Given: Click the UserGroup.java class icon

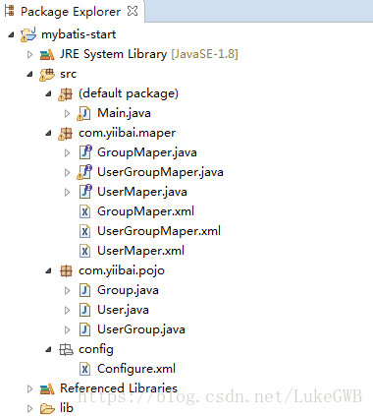Looking at the screenshot, I should (x=84, y=329).
